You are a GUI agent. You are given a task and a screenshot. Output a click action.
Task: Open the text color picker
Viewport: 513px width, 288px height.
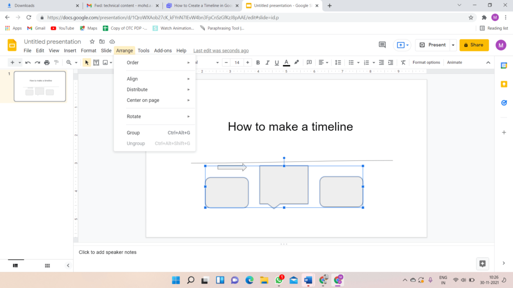[286, 62]
